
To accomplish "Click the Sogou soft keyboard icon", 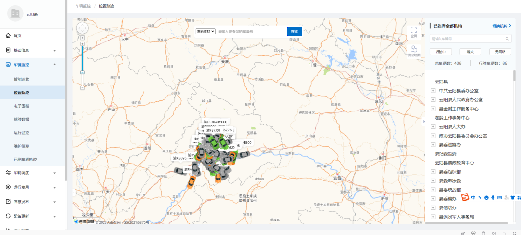I will point(499,197).
